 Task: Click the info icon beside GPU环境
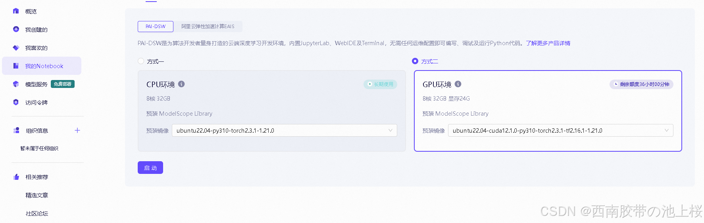click(x=458, y=84)
